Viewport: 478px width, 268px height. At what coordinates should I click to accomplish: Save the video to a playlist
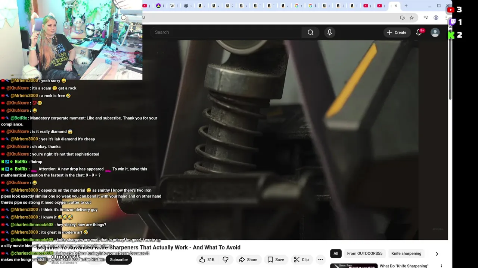[x=276, y=259]
